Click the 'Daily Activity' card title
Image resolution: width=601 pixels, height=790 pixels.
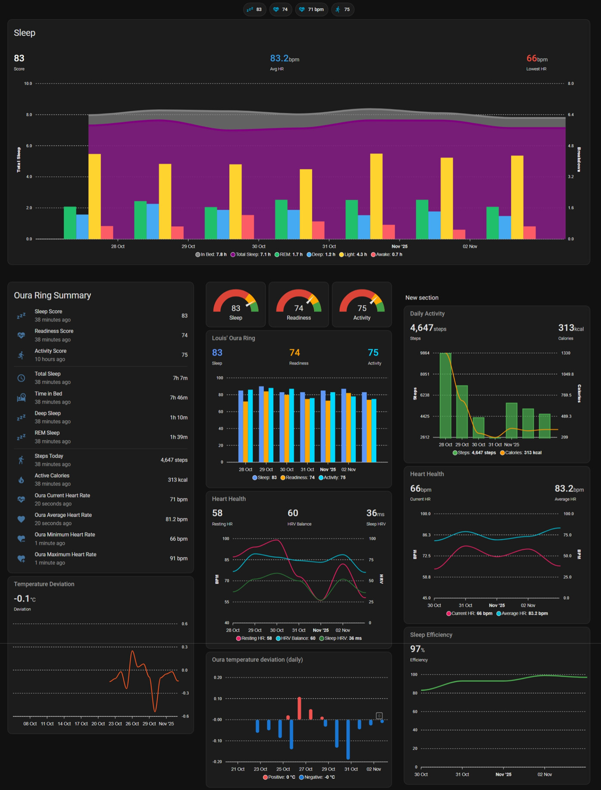(427, 314)
